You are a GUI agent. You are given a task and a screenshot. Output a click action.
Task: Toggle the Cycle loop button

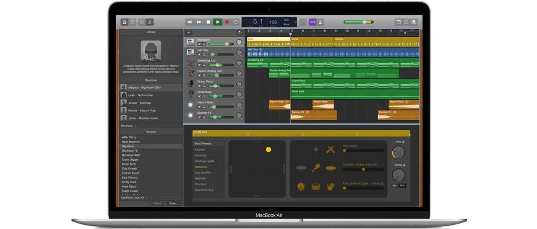pyautogui.click(x=236, y=22)
